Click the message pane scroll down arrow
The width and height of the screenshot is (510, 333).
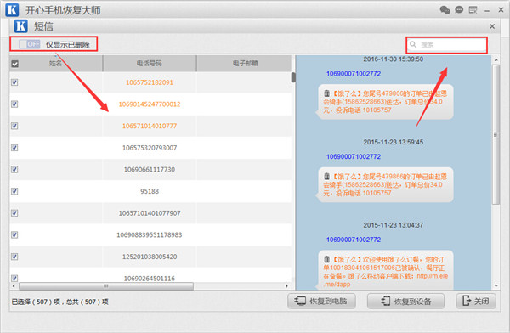(x=496, y=285)
